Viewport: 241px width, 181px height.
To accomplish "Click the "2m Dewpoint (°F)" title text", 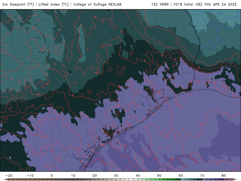I will [18, 5].
